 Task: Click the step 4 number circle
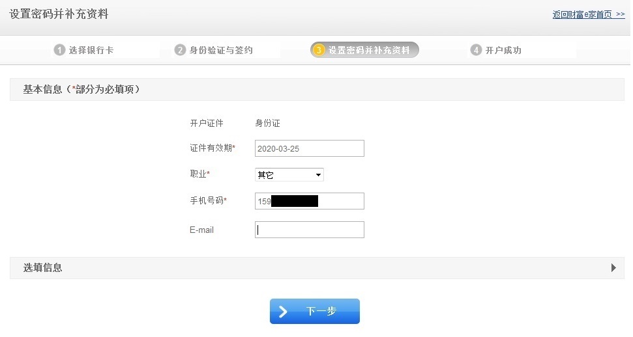[476, 50]
